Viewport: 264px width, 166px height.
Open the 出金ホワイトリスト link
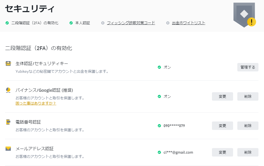189,23
